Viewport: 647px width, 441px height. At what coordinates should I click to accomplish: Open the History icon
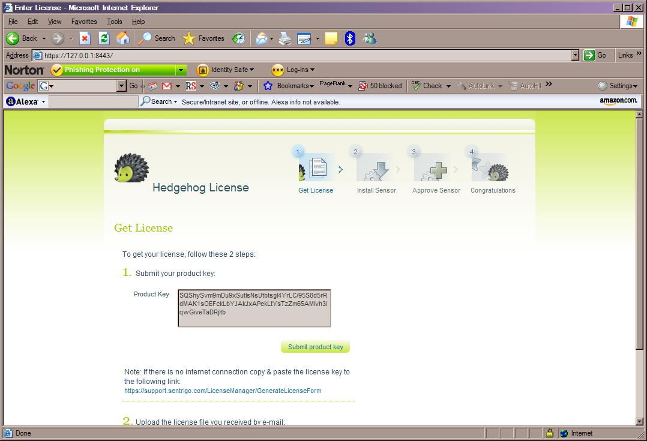[238, 38]
